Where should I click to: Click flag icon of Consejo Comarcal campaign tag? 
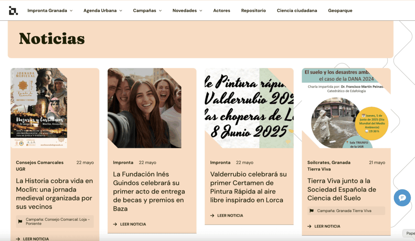coord(20,222)
